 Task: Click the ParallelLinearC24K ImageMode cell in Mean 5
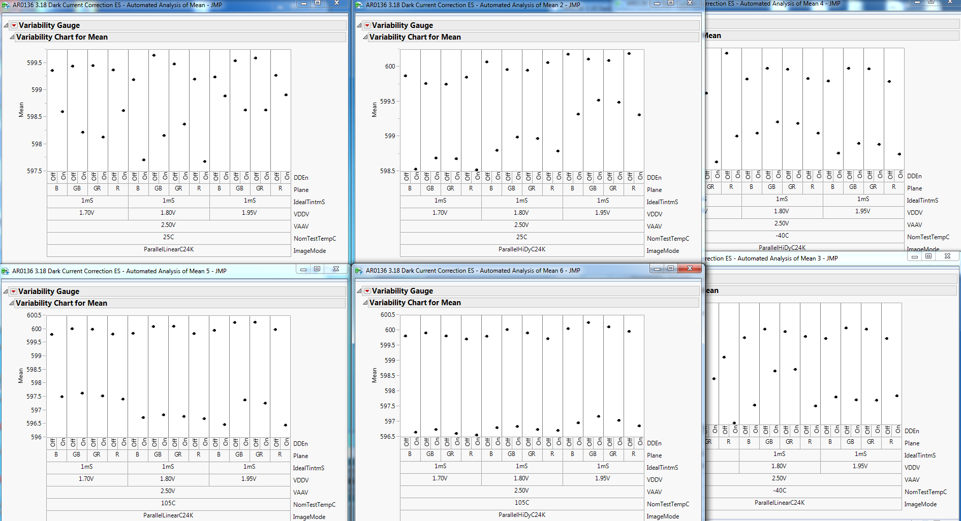168,515
